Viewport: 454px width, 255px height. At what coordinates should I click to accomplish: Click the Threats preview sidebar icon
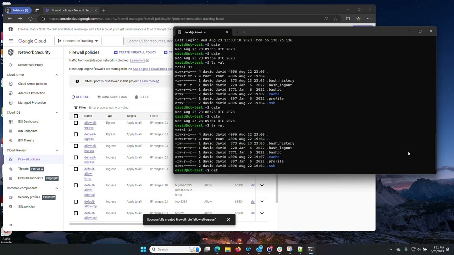(x=11, y=169)
